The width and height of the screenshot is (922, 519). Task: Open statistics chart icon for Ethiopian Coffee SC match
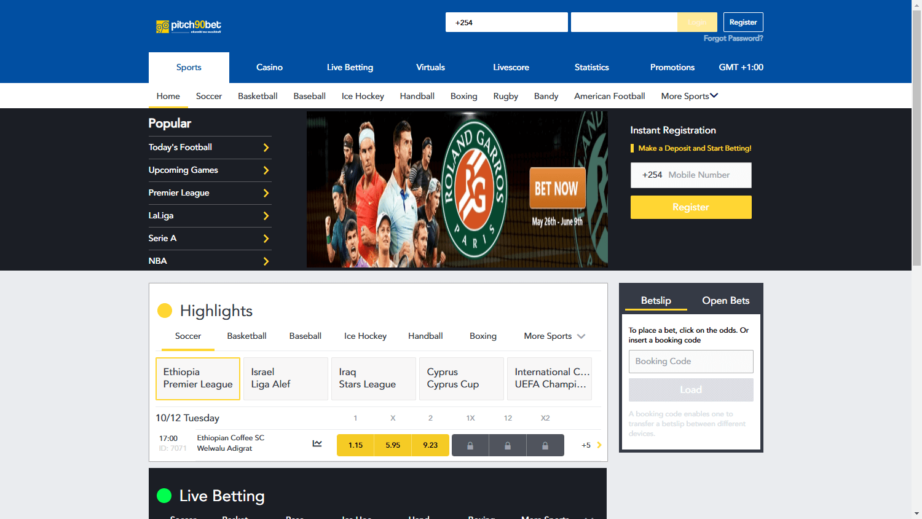[x=317, y=443]
